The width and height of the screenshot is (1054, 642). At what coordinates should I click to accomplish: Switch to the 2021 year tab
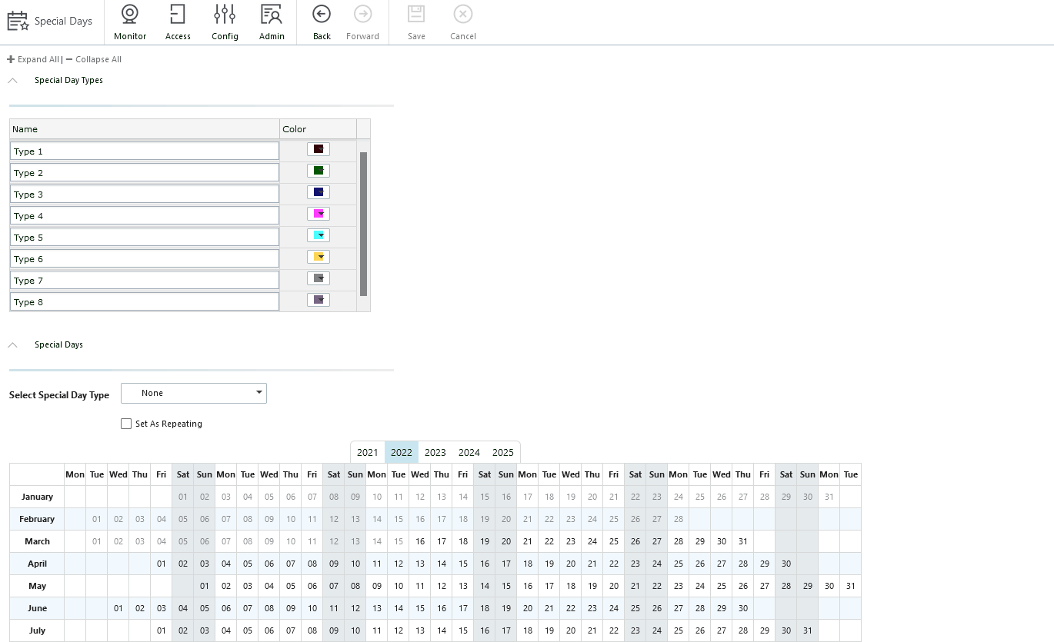pos(368,452)
